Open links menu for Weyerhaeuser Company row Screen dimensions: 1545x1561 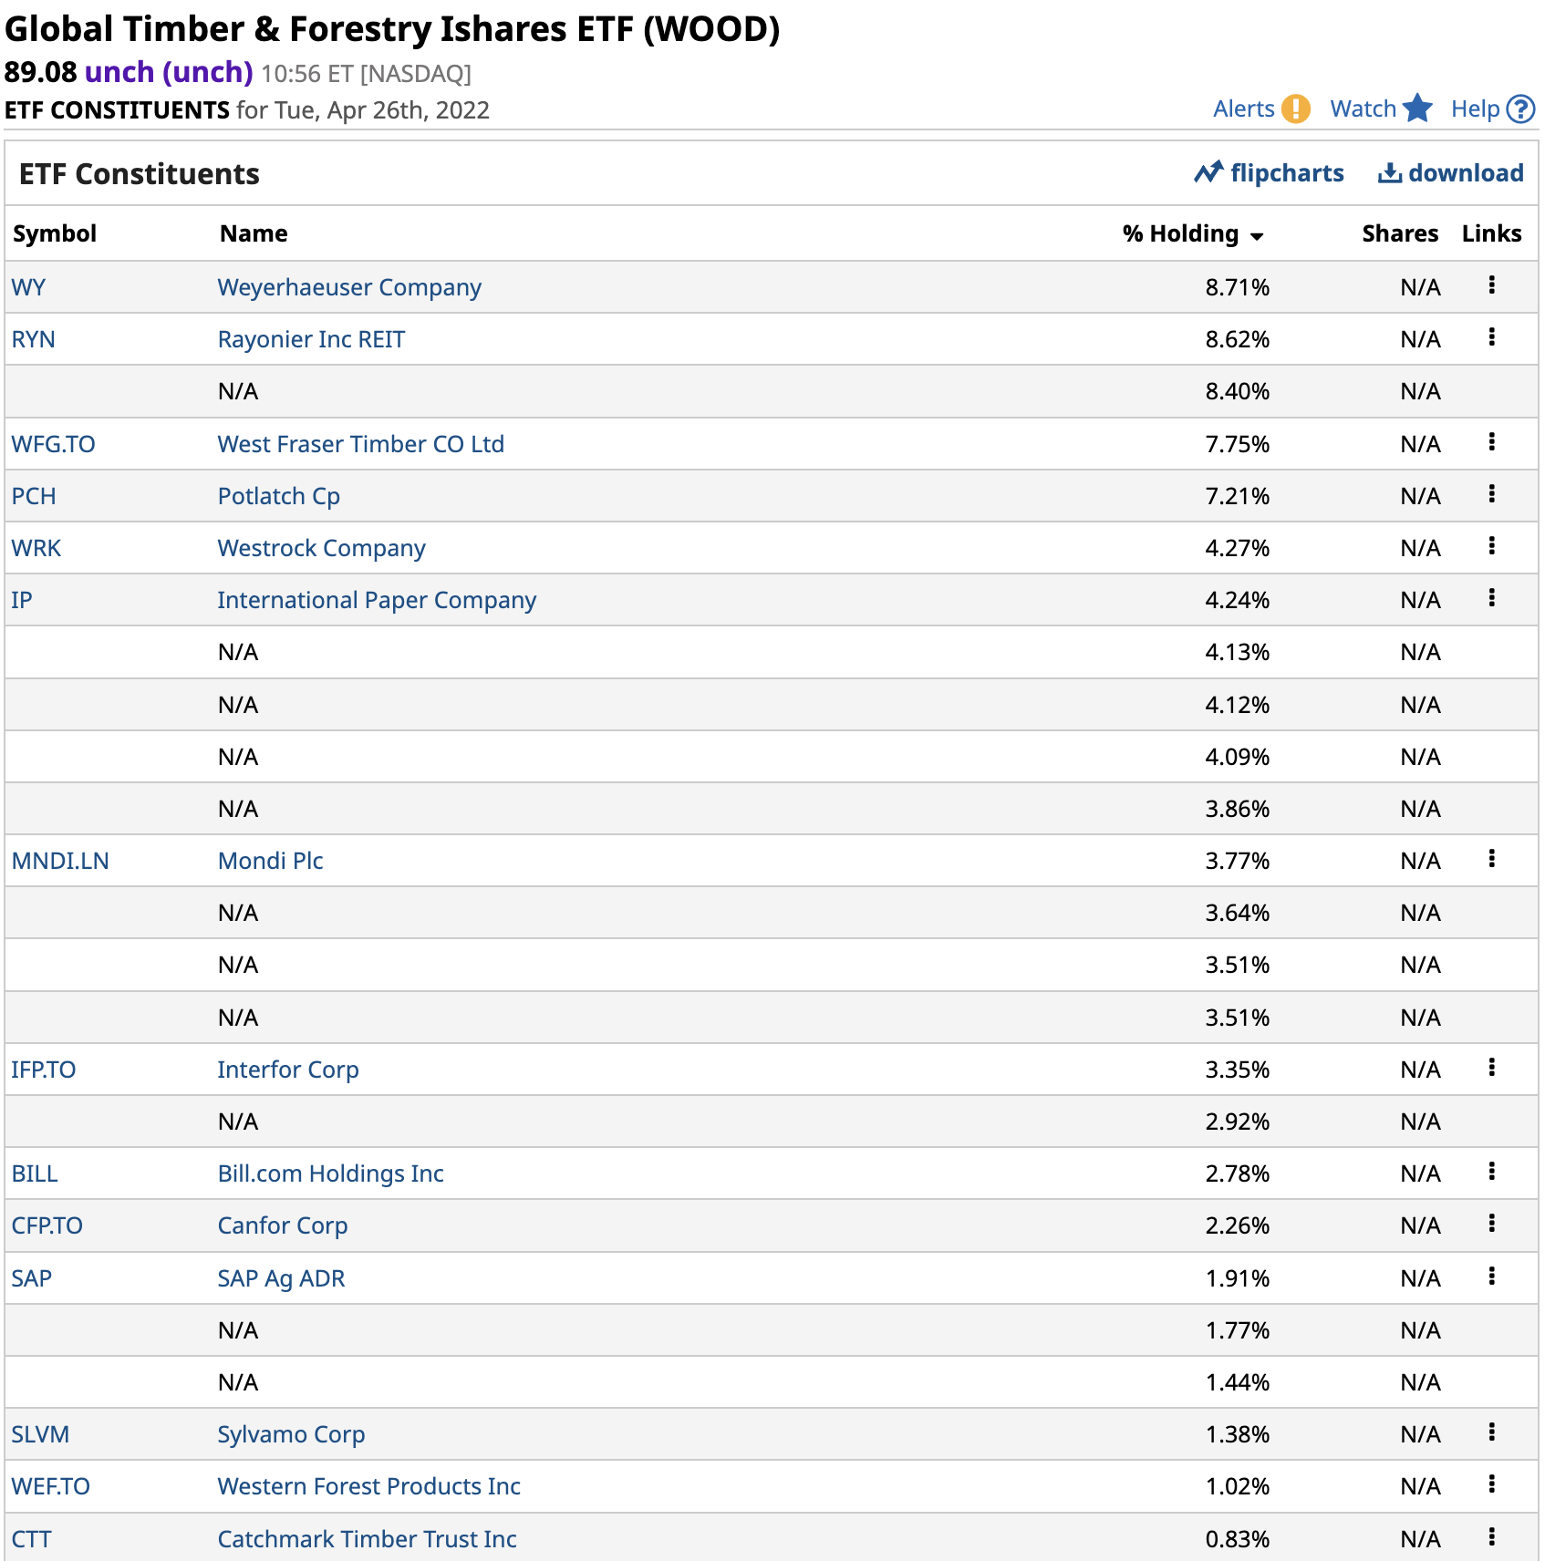point(1491,285)
